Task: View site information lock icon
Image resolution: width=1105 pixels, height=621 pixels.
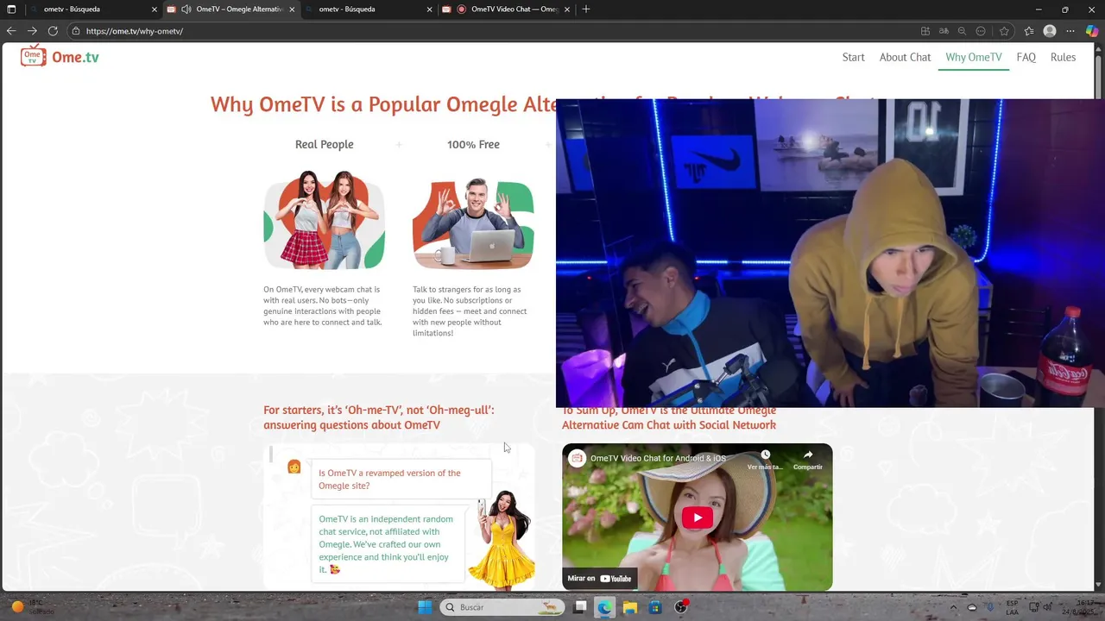Action: pos(76,31)
